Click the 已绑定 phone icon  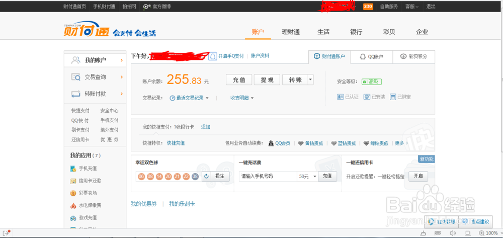[393, 97]
